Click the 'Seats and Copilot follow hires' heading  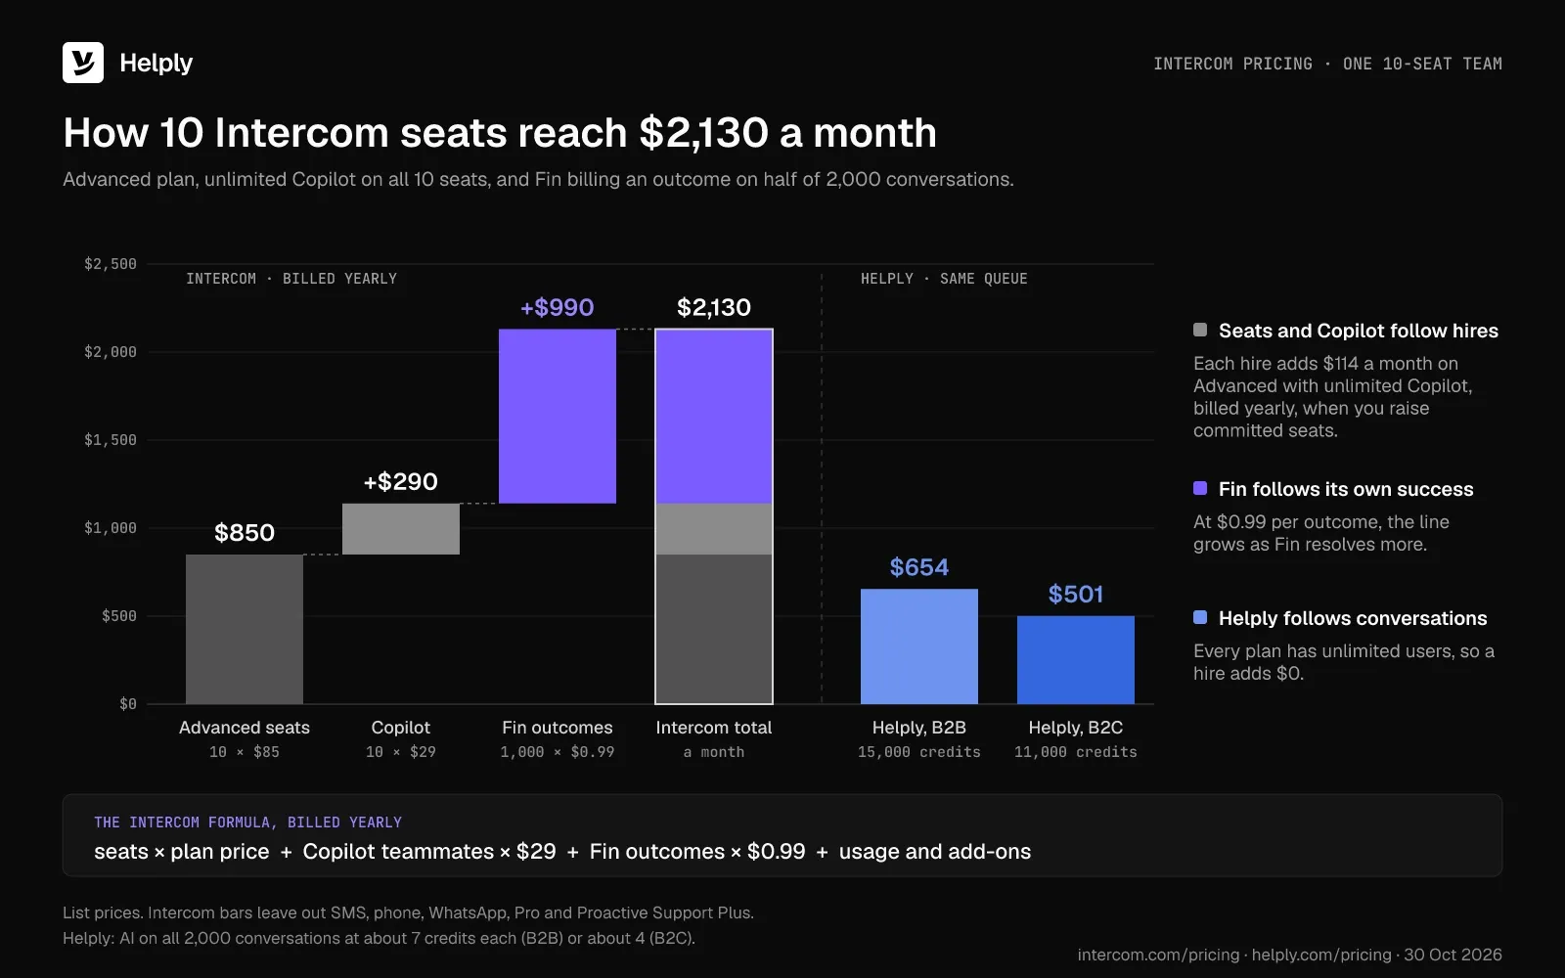pos(1359,331)
